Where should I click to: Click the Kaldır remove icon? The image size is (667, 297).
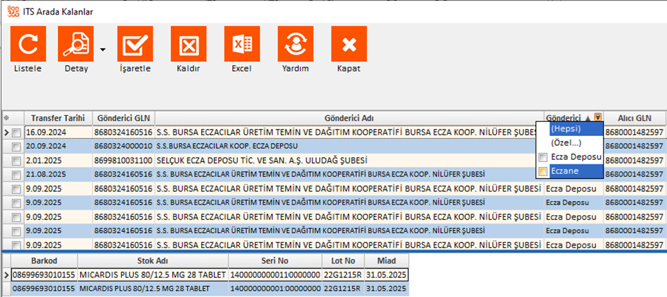188,44
